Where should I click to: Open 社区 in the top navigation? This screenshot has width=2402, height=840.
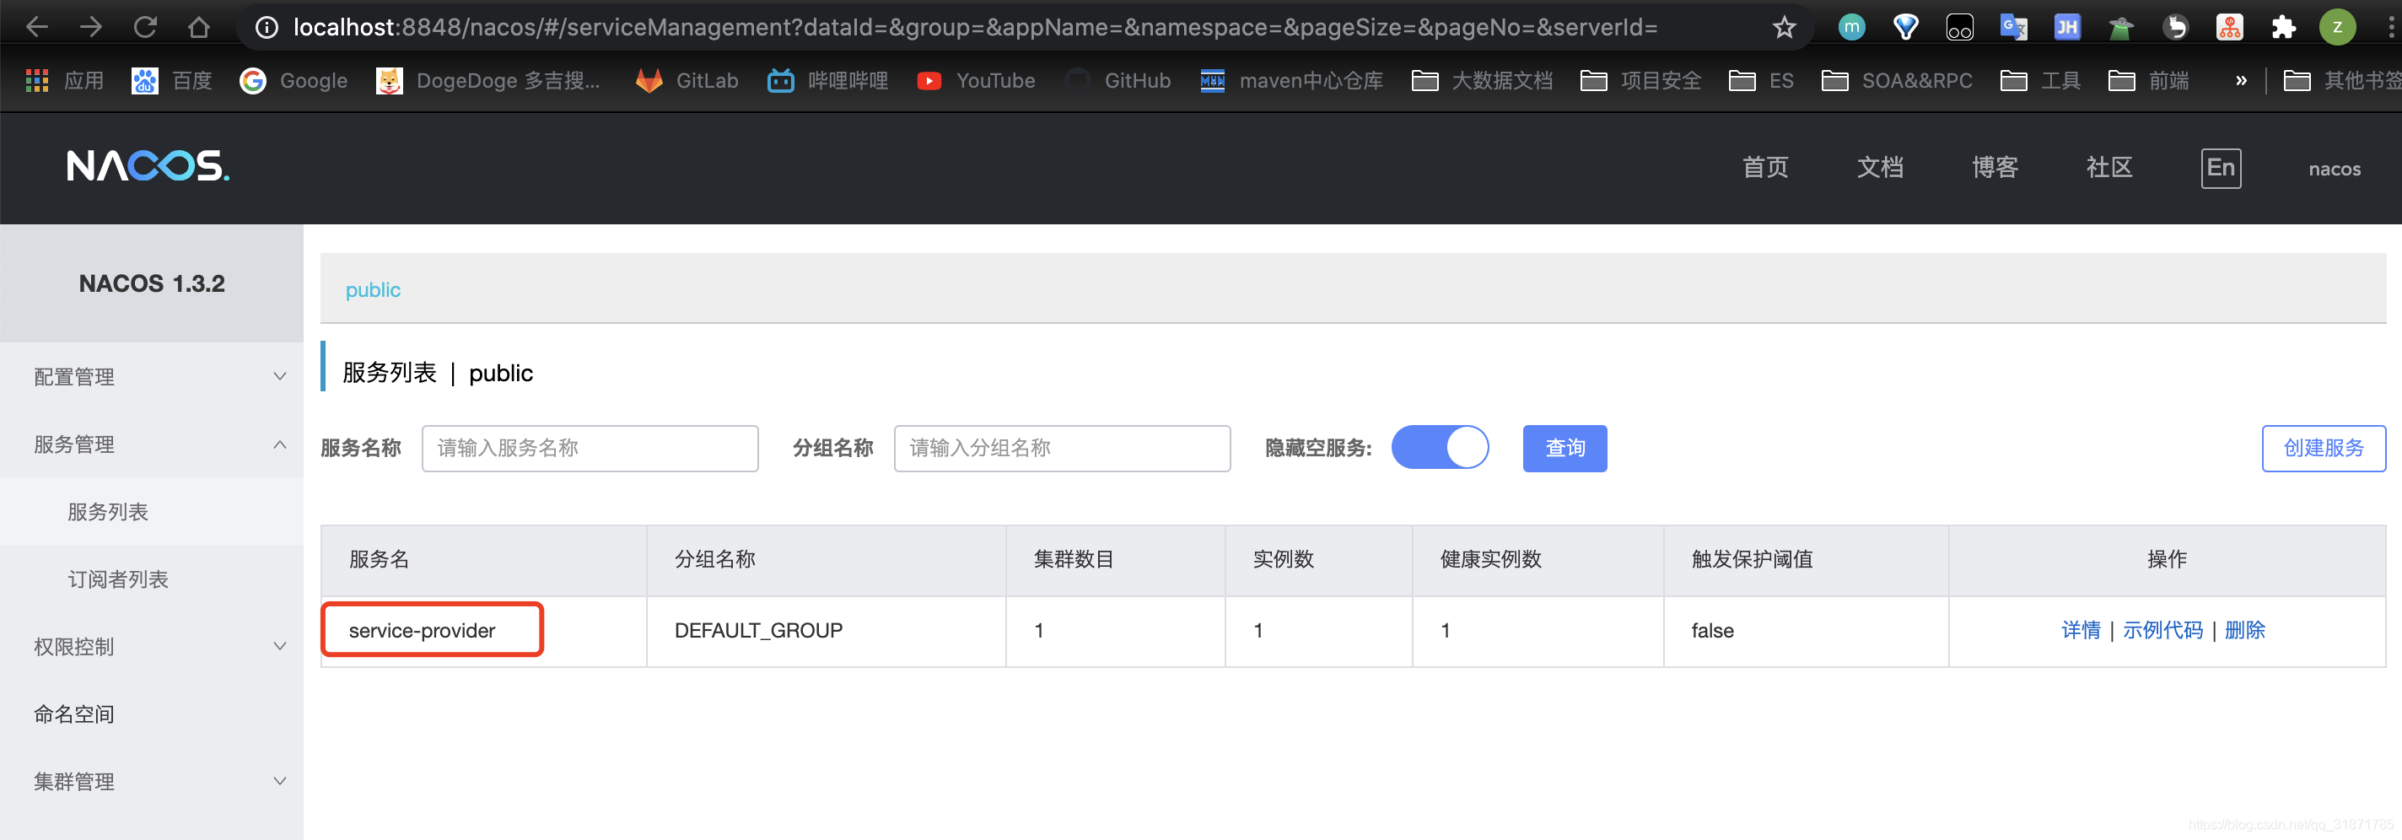pos(2109,168)
